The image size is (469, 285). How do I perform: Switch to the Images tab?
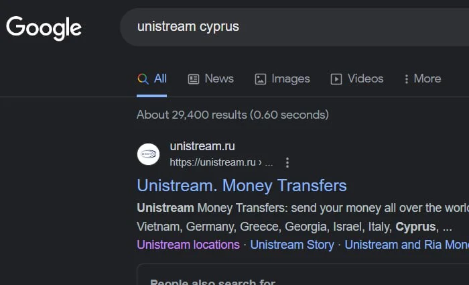click(290, 78)
